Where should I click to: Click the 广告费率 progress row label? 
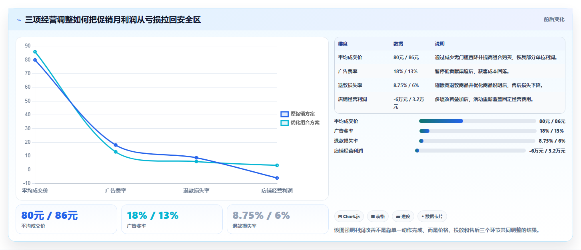pyautogui.click(x=344, y=131)
